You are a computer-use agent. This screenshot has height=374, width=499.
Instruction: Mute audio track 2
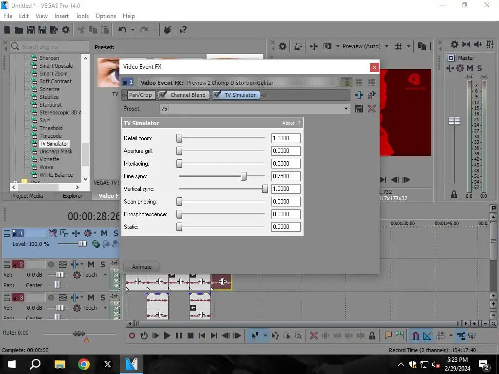tap(91, 264)
